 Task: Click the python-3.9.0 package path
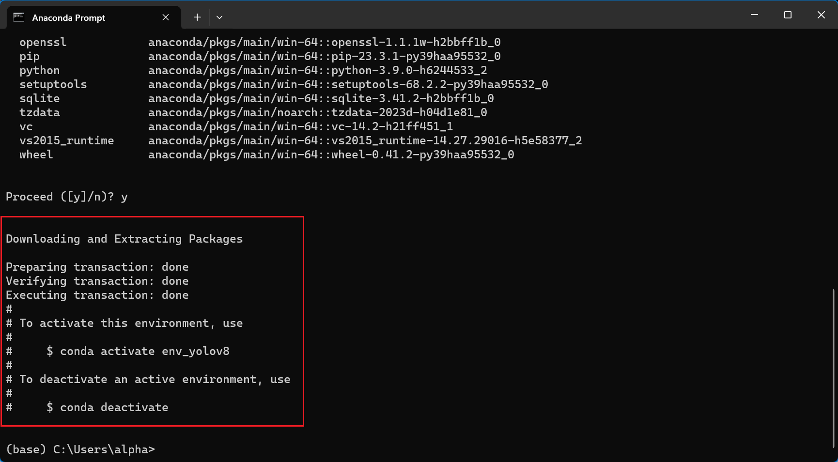[317, 70]
